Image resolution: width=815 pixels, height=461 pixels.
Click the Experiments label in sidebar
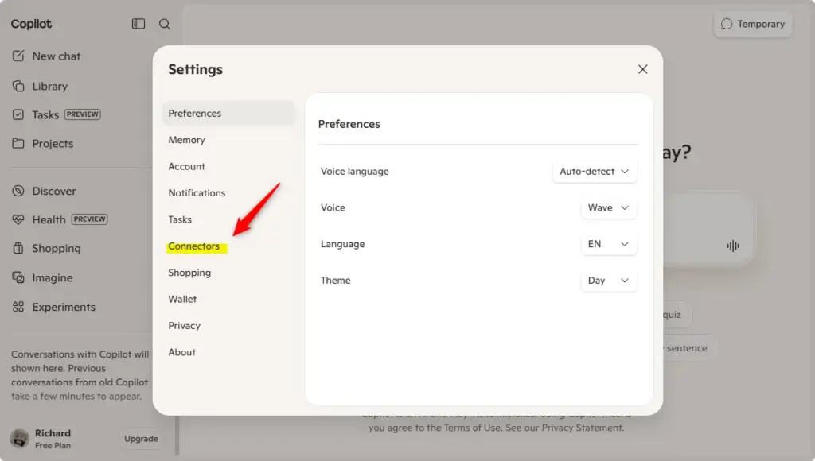point(64,308)
